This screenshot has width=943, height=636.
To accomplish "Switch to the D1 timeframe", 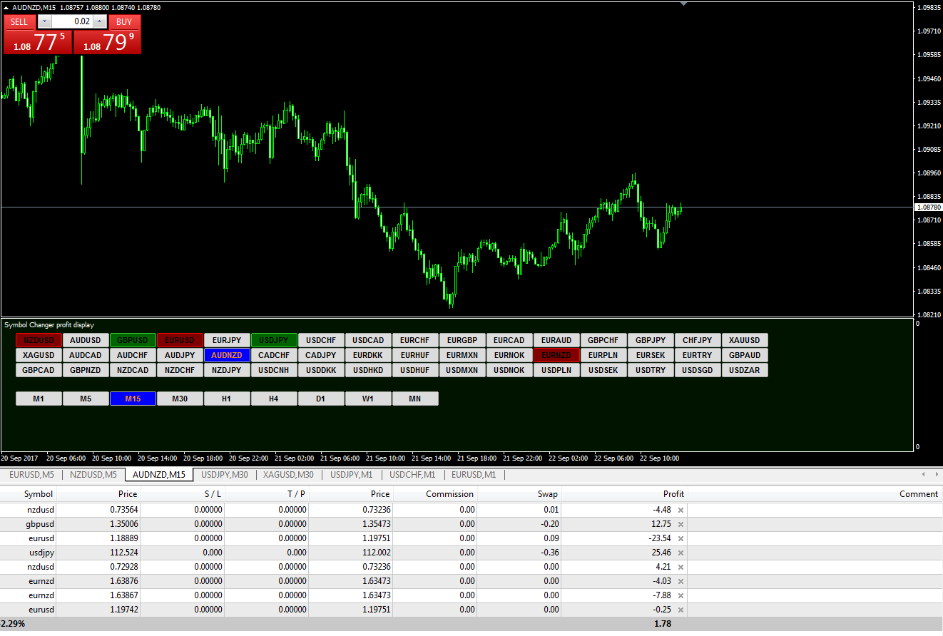I will (321, 399).
